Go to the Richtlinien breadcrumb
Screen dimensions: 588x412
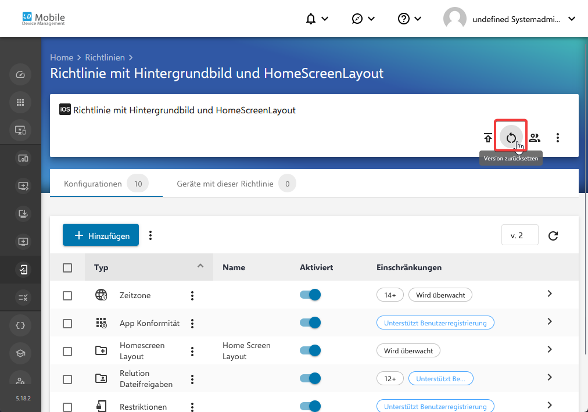105,58
